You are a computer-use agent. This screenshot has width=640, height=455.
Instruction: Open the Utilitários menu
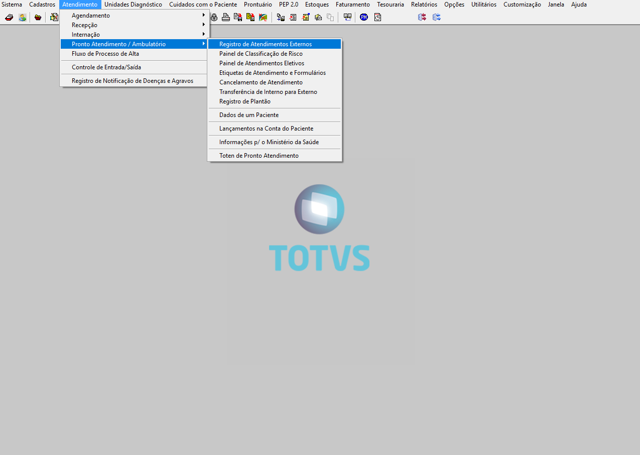point(484,5)
